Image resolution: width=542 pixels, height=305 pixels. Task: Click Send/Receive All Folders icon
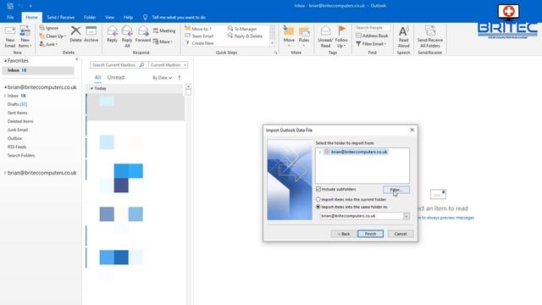[430, 31]
